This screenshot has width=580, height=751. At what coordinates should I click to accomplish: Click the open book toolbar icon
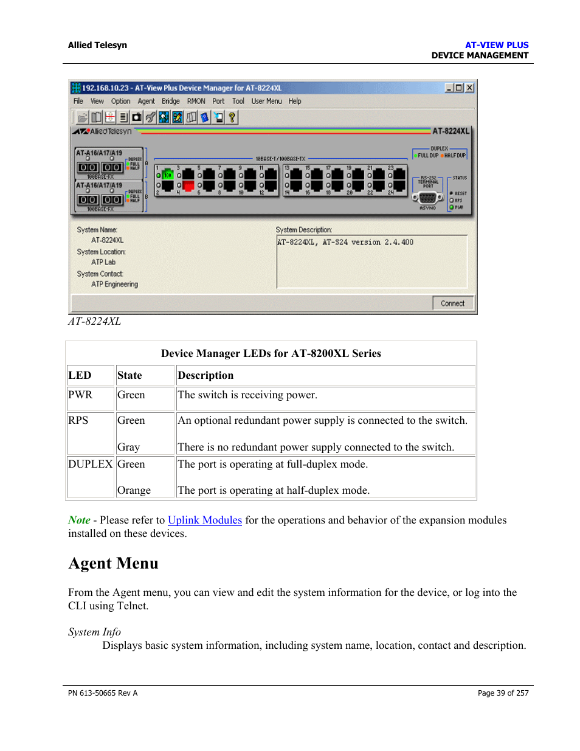[96, 117]
